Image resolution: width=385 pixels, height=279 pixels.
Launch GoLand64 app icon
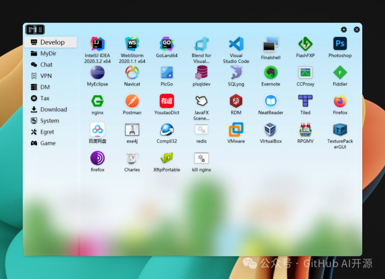coord(167,44)
